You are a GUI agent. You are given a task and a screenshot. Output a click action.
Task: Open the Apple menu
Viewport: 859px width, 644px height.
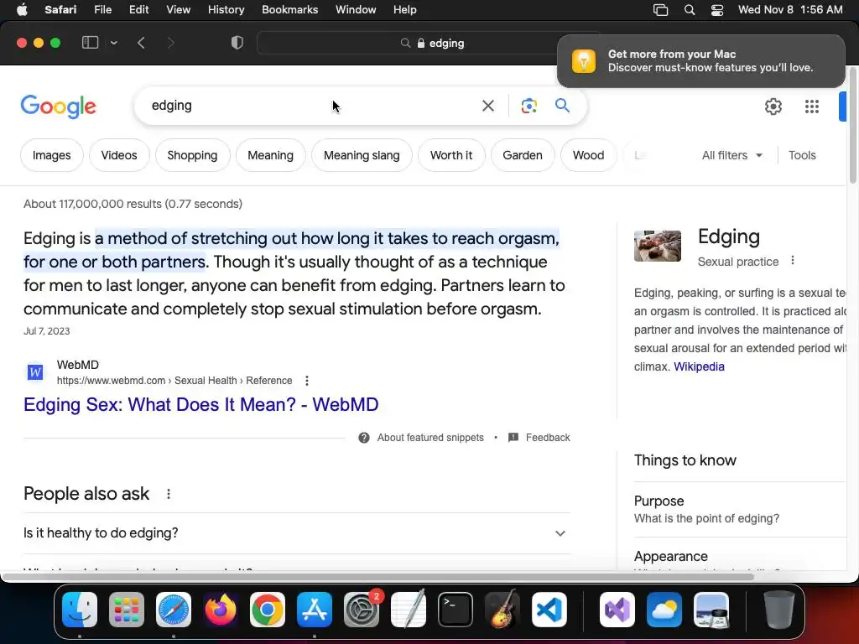pos(22,10)
